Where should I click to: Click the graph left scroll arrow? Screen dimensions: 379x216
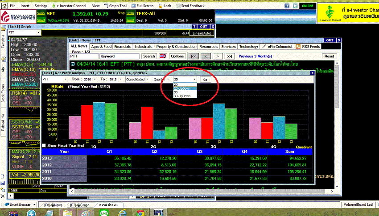(11, 196)
